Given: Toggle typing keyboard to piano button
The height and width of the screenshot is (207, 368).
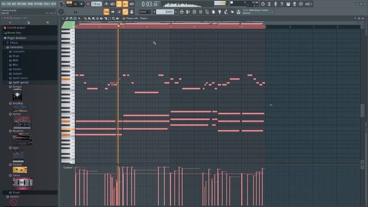Looking at the screenshot, I should [x=106, y=11].
